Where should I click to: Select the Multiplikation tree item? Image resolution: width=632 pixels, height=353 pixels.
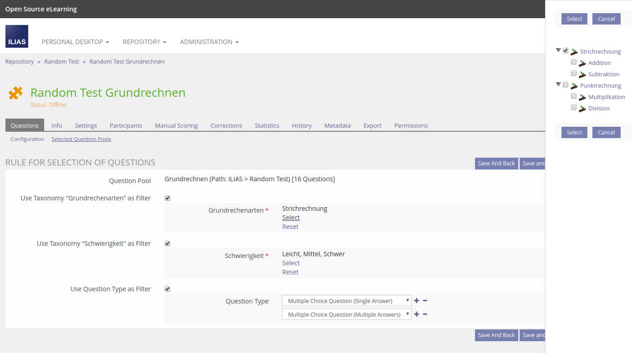click(x=606, y=97)
